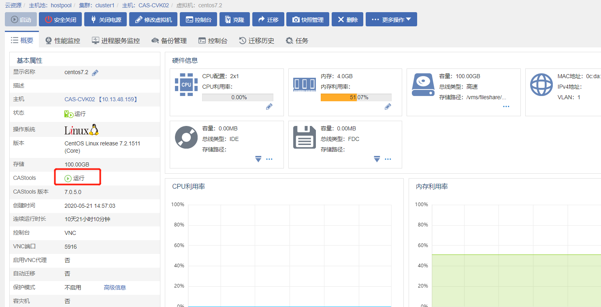Image resolution: width=601 pixels, height=307 pixels.
Task: Open 修改虚拟机 to modify the VM
Action: click(x=153, y=19)
